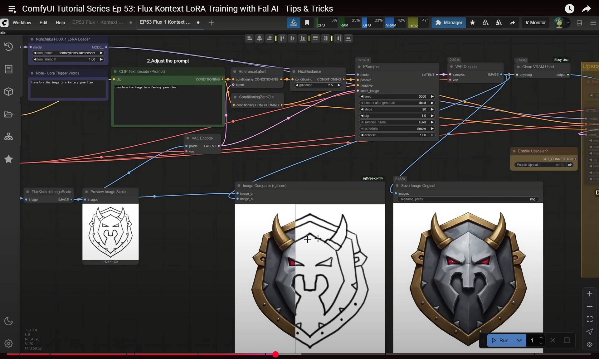Toggle dark theme moon icon

8,321
